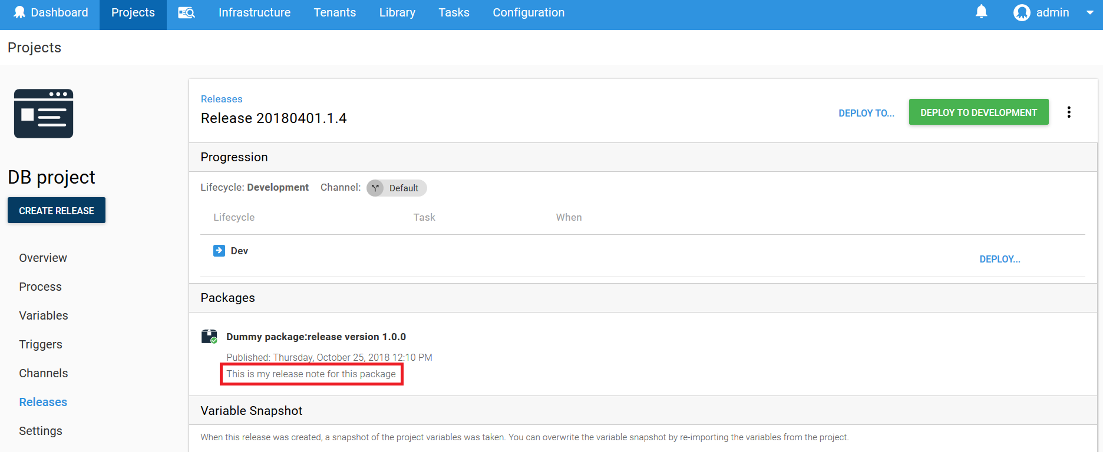Expand the admin user dropdown arrow

pyautogui.click(x=1089, y=12)
